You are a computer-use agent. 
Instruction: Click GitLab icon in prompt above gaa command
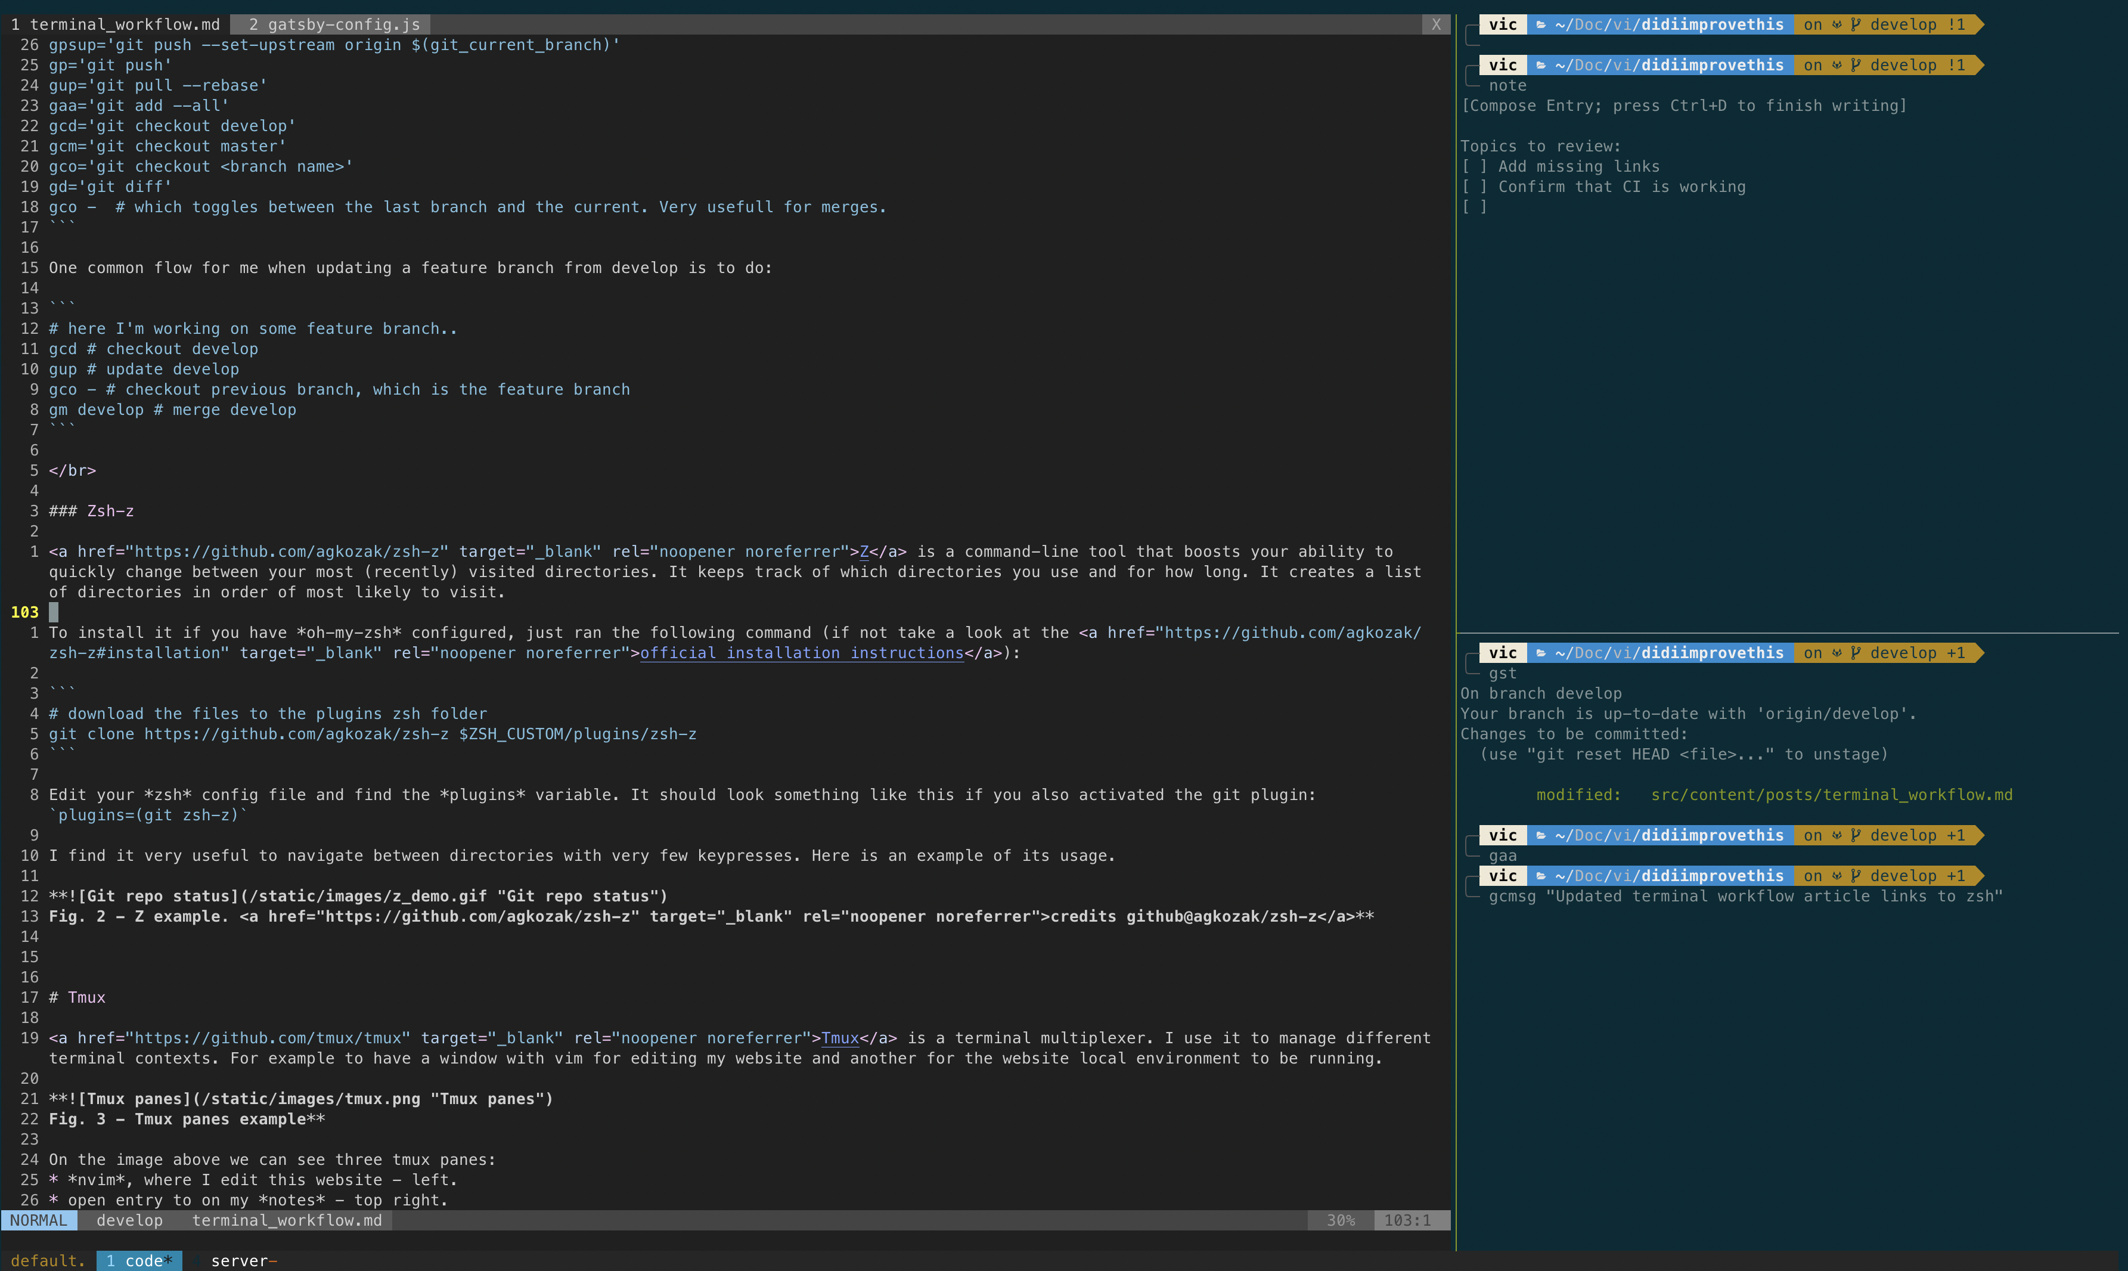[x=1836, y=836]
